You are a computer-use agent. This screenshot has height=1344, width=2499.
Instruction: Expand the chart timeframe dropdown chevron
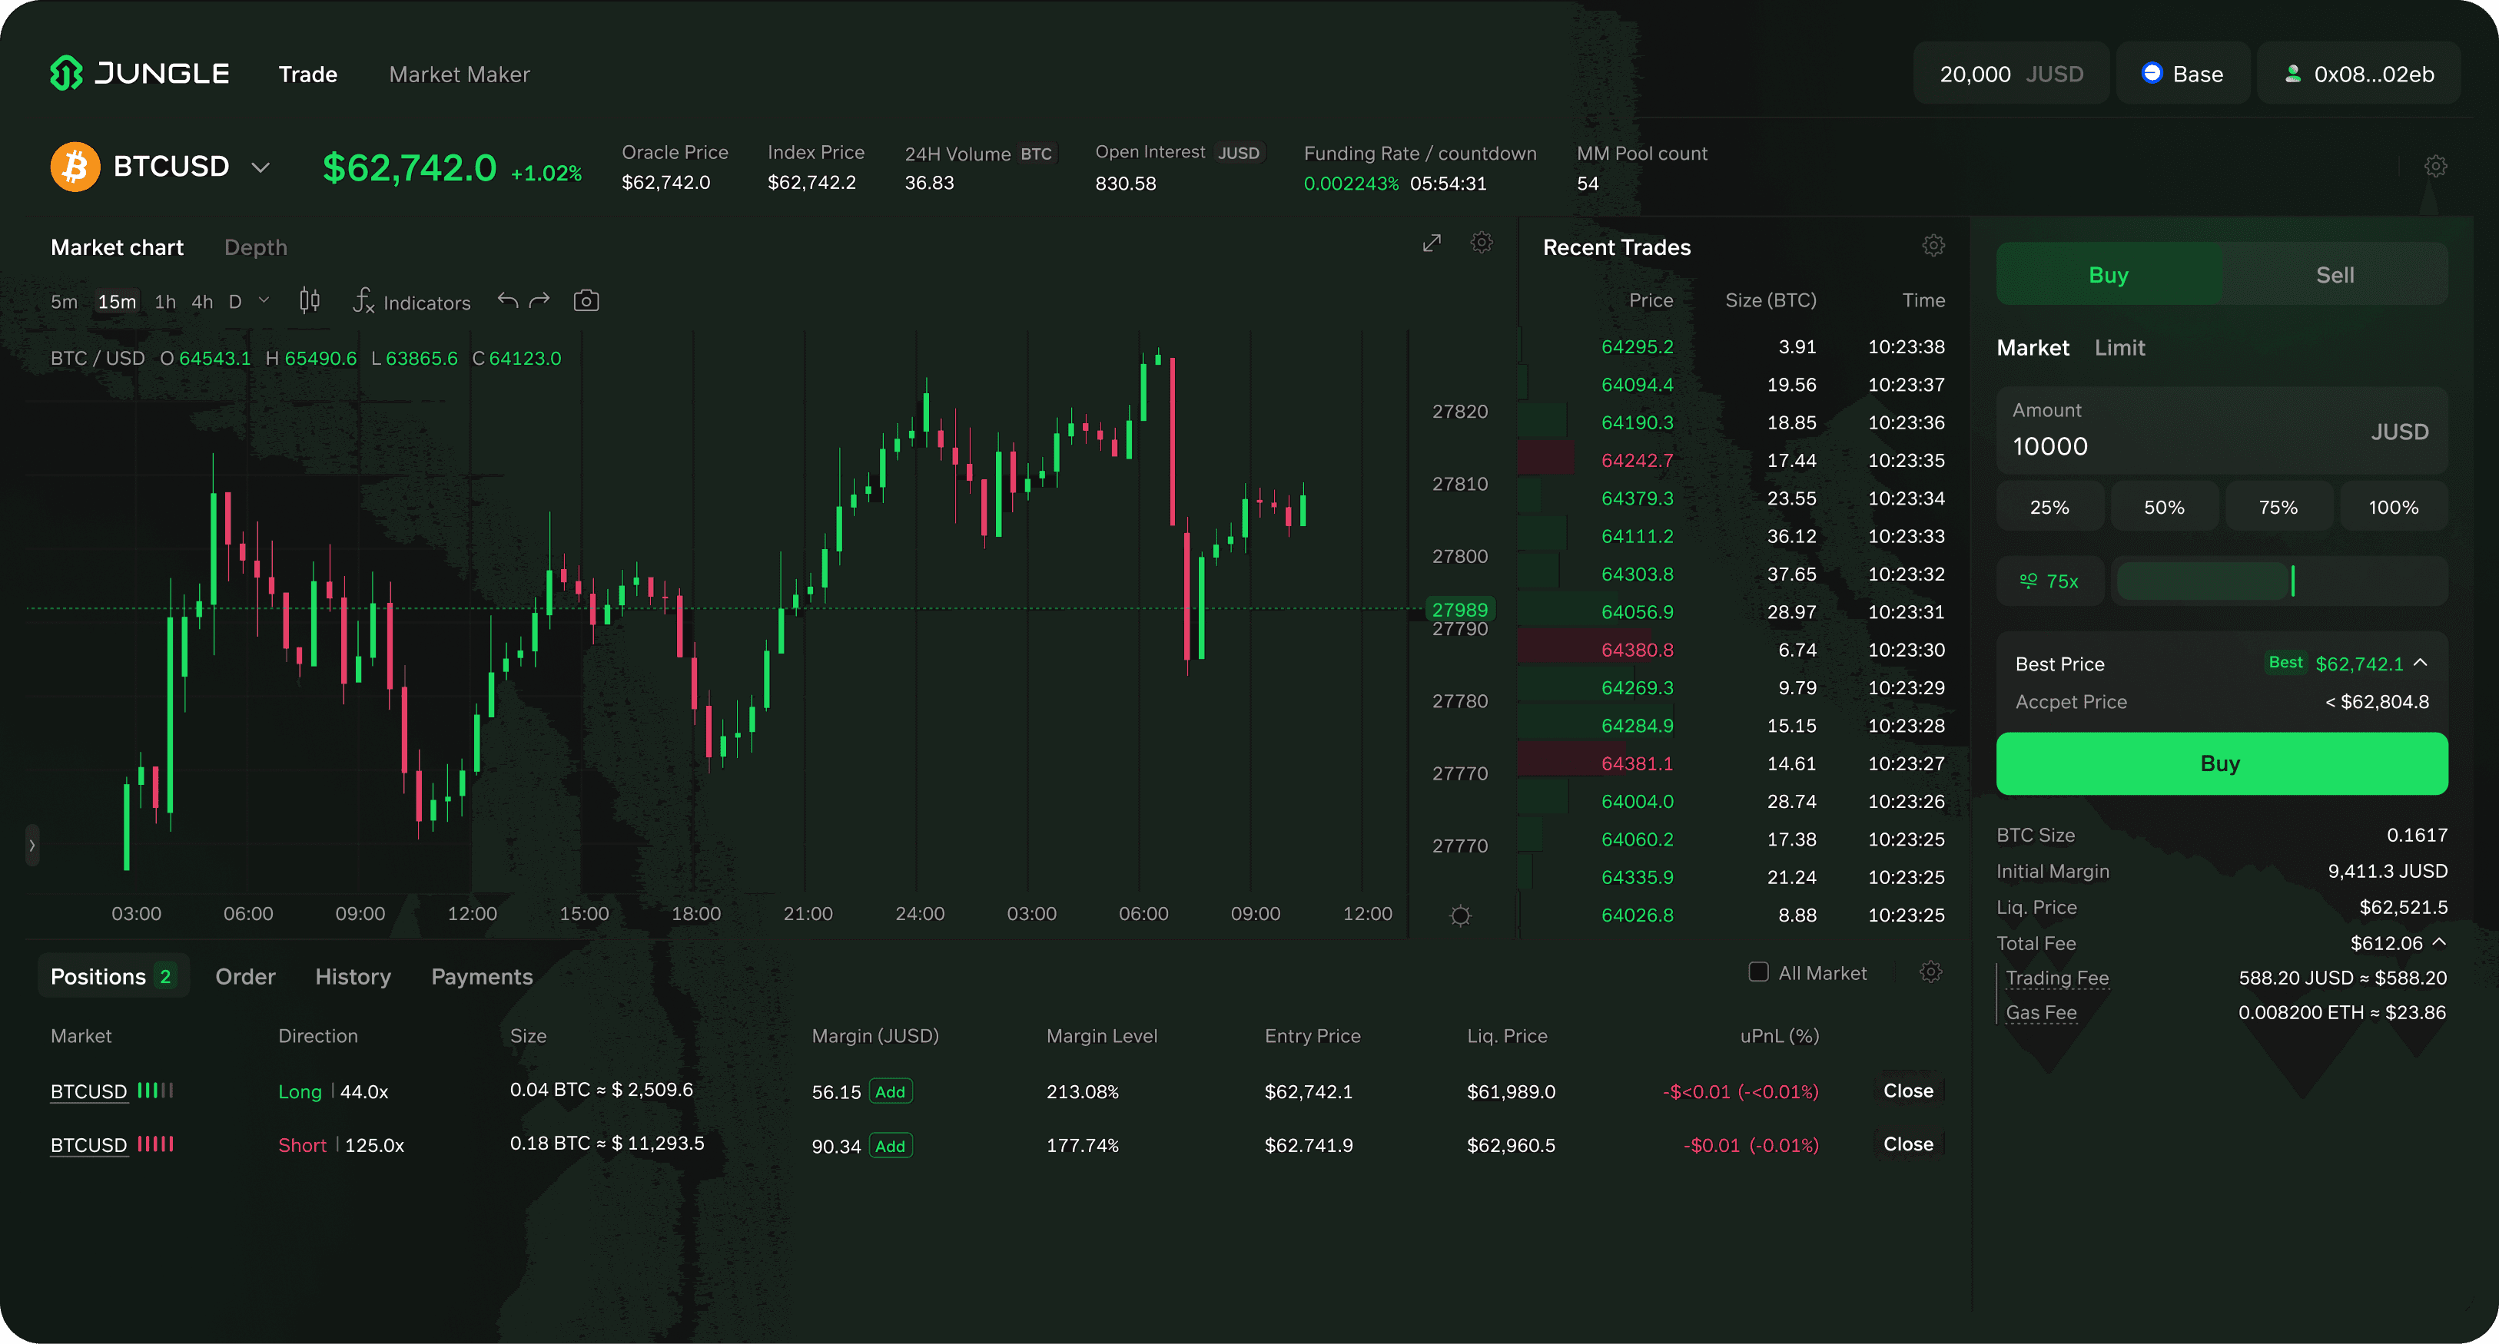pyautogui.click(x=264, y=300)
